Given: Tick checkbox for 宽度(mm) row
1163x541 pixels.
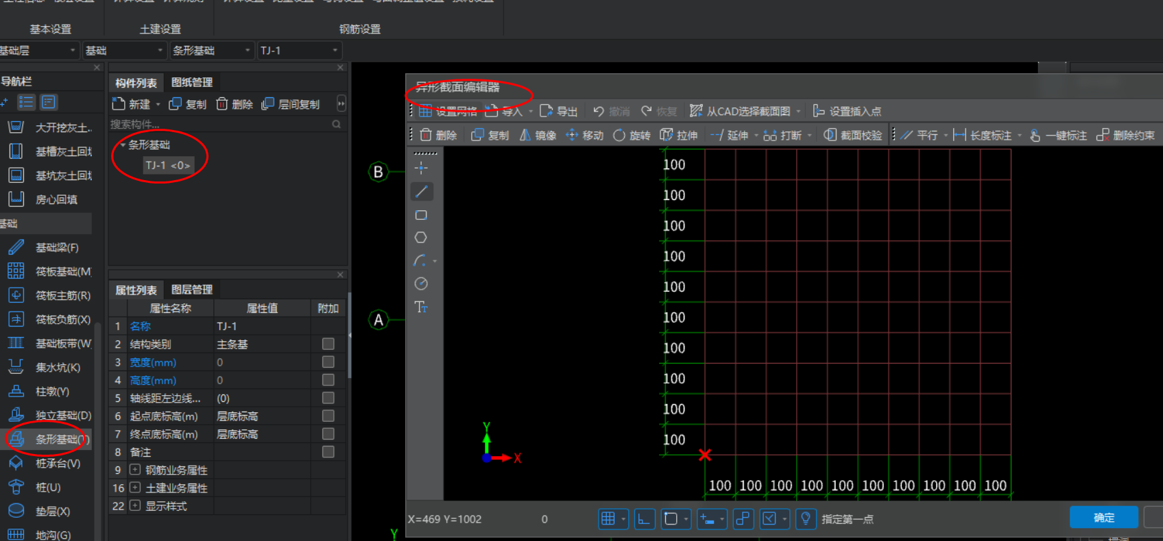Looking at the screenshot, I should [x=328, y=362].
